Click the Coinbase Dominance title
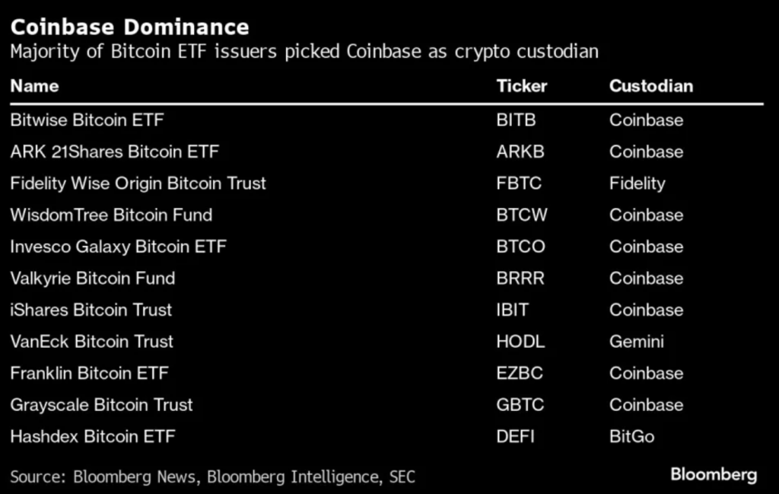Screen dimensions: 779x494 pos(129,27)
